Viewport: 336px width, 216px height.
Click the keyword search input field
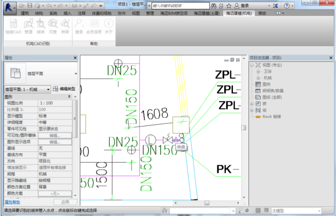[180, 6]
